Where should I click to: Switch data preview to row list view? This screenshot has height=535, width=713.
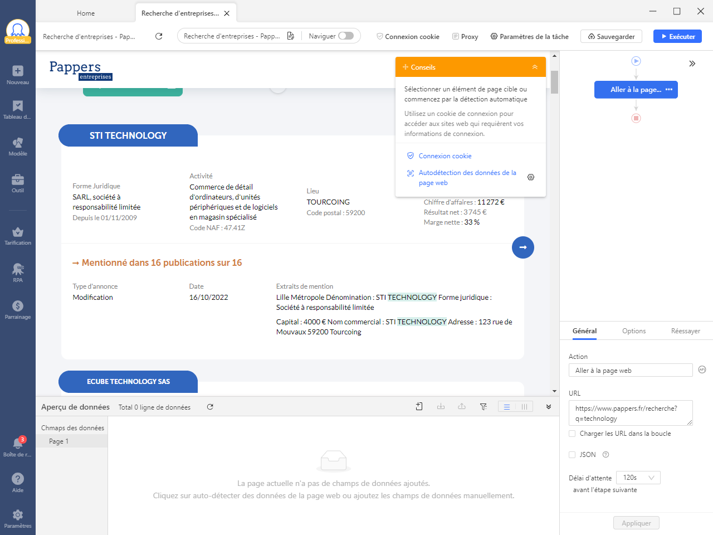point(507,407)
